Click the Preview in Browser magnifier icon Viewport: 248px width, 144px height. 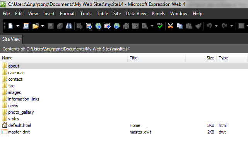[x=145, y=26]
